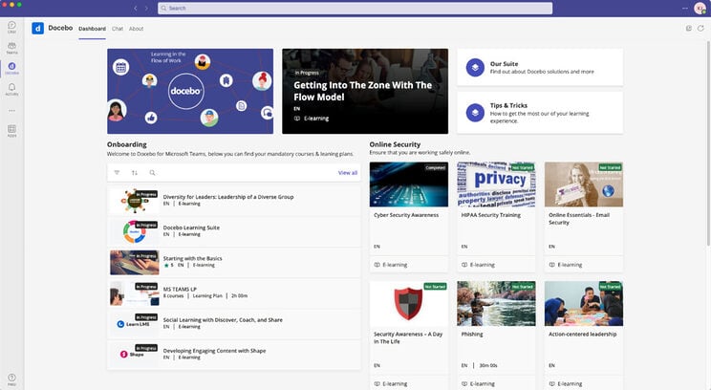Viewport: 711px width, 390px height.
Task: Open Security Awareness shield image
Action: click(x=409, y=303)
